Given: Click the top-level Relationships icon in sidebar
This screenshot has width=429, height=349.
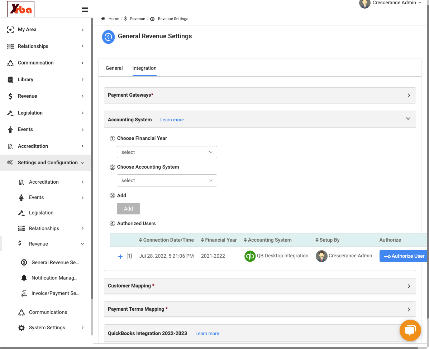Looking at the screenshot, I should 10,46.
